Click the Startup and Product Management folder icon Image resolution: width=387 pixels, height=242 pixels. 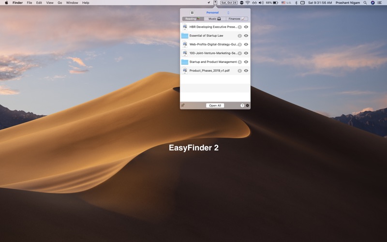(185, 62)
